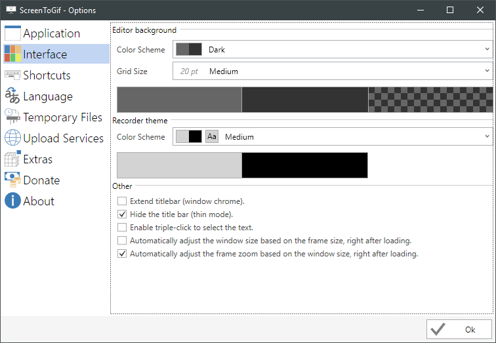
Task: Click the small swatch in Dark dropdown
Action: coord(189,49)
